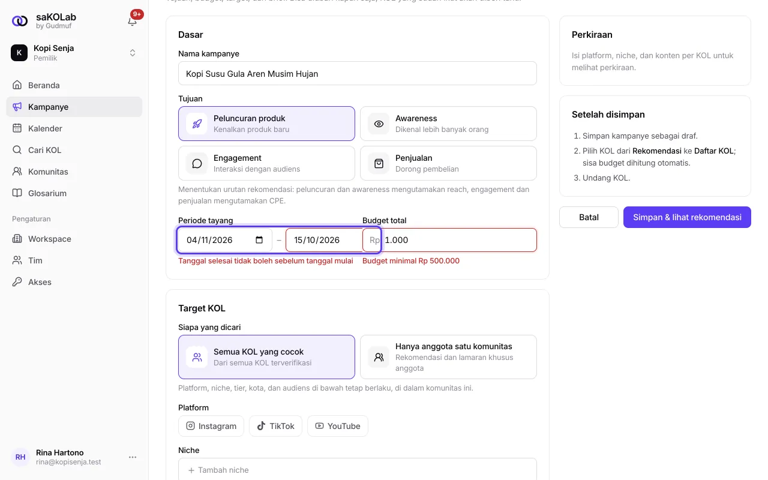Screen dimensions: 768x480
Task: Click the Kalender calendar icon
Action: [17, 128]
